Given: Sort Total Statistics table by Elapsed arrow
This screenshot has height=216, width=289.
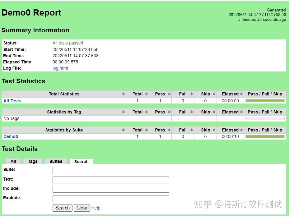Looking at the screenshot, I should coord(241,94).
